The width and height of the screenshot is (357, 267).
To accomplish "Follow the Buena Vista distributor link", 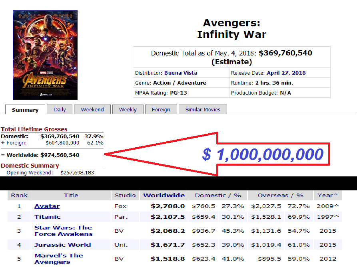I will tap(181, 73).
